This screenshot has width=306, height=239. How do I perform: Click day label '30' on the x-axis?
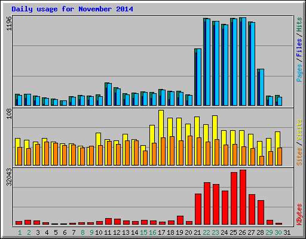pyautogui.click(x=278, y=232)
